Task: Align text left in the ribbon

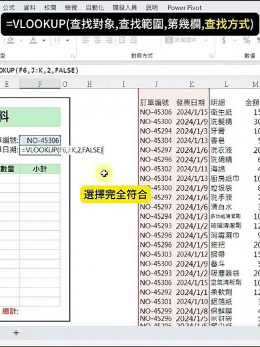Action: [x=85, y=40]
